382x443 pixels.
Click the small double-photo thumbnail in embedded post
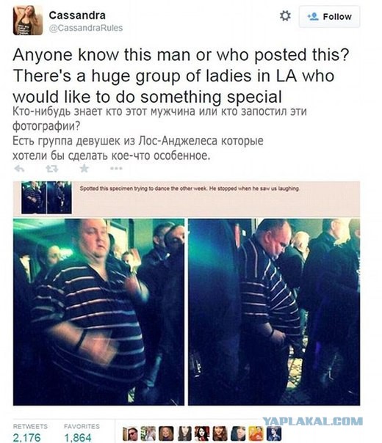point(47,197)
